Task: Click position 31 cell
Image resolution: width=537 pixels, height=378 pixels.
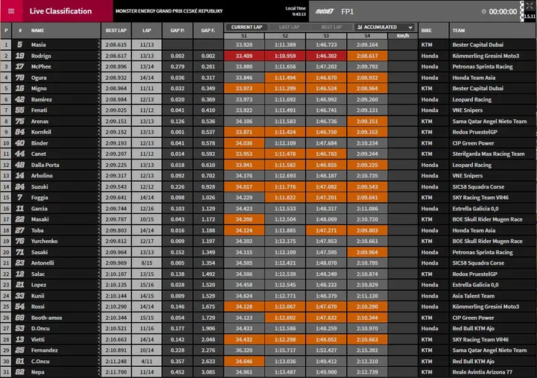Action: 6,372
